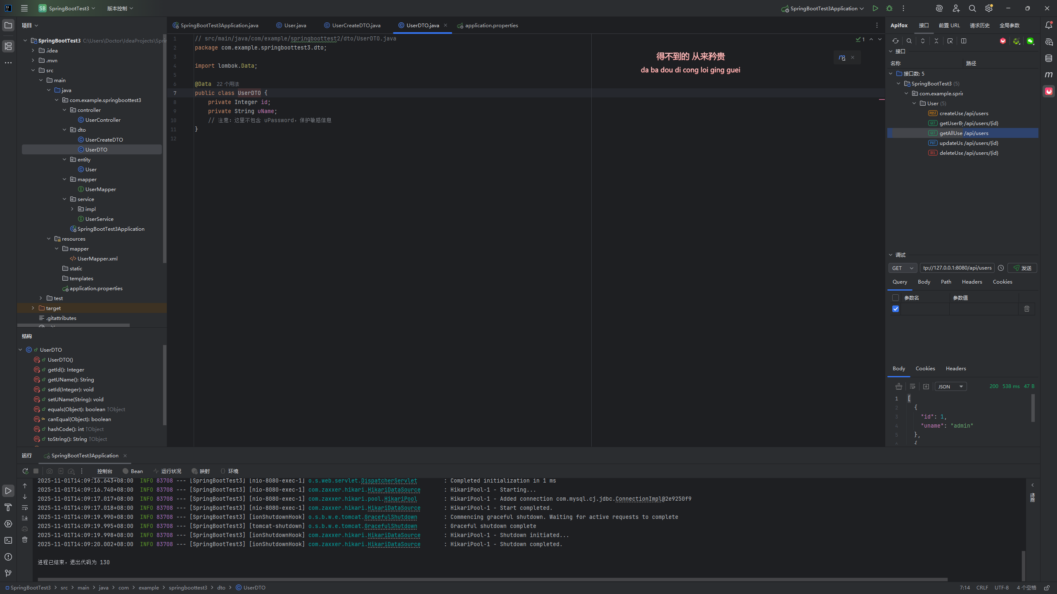Open the GET method dropdown

pyautogui.click(x=903, y=268)
